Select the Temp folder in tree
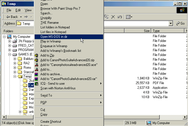 click(27, 76)
